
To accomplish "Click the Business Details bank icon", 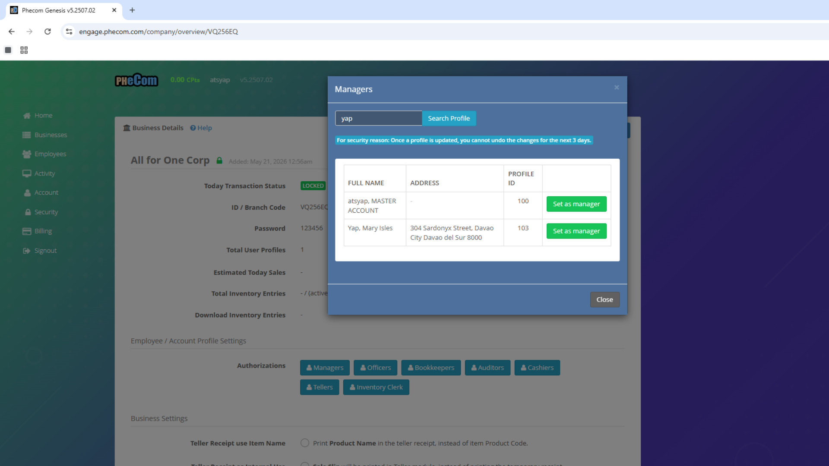I will click(x=127, y=128).
